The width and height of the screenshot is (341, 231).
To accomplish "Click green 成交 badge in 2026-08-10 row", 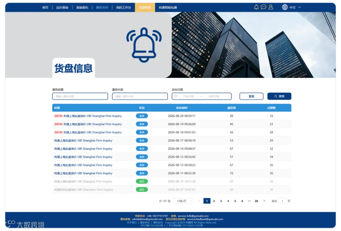I will click(x=142, y=181).
